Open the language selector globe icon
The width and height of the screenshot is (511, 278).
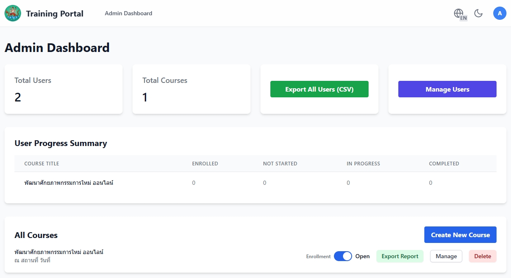click(459, 14)
